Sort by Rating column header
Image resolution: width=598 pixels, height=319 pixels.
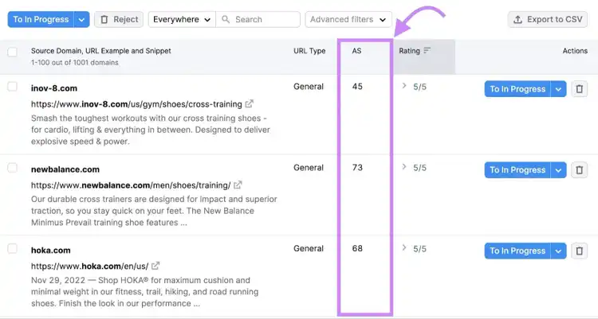tap(409, 51)
